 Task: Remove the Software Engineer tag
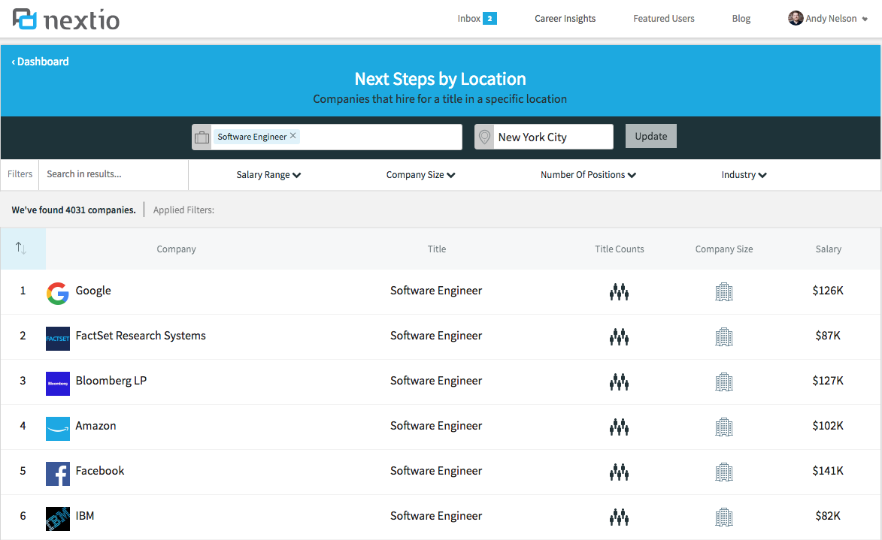293,136
